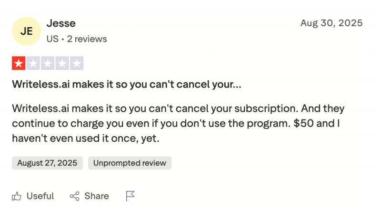Click the Aug 30, 2025 post date

(331, 23)
